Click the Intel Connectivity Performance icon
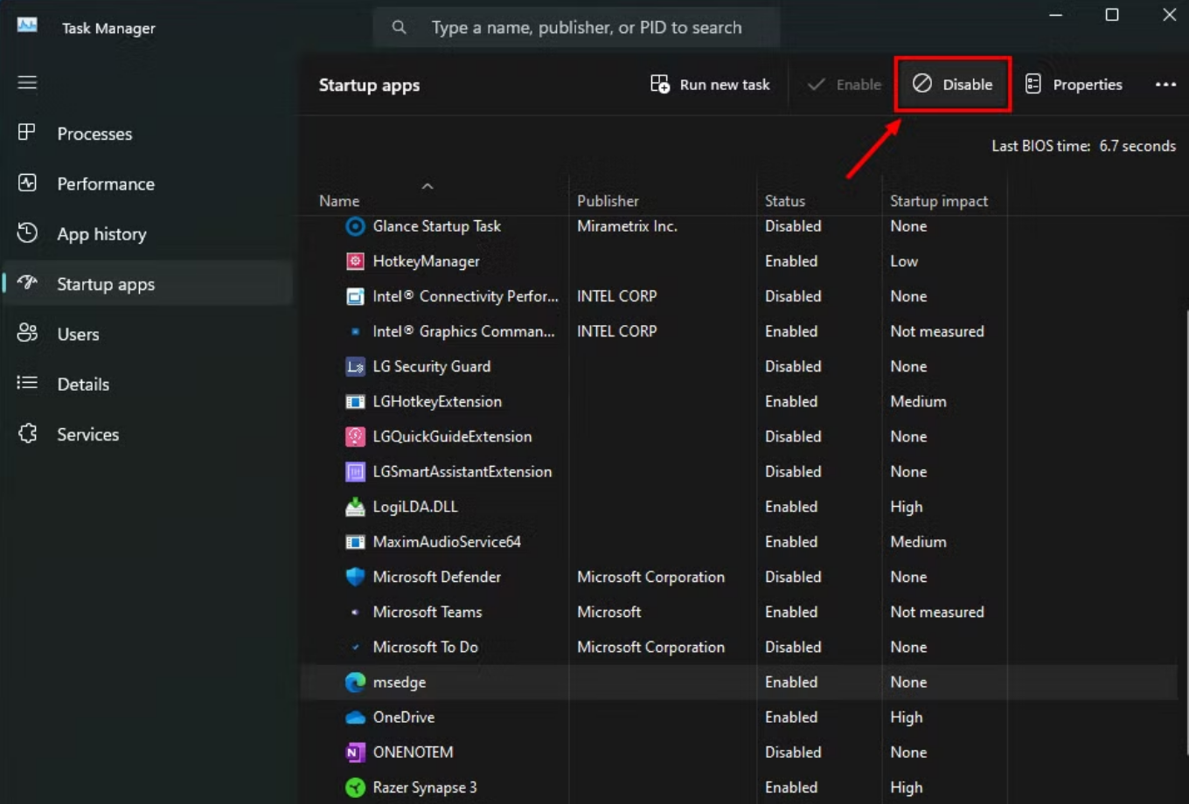Screen dimensions: 1189x804 pos(355,296)
